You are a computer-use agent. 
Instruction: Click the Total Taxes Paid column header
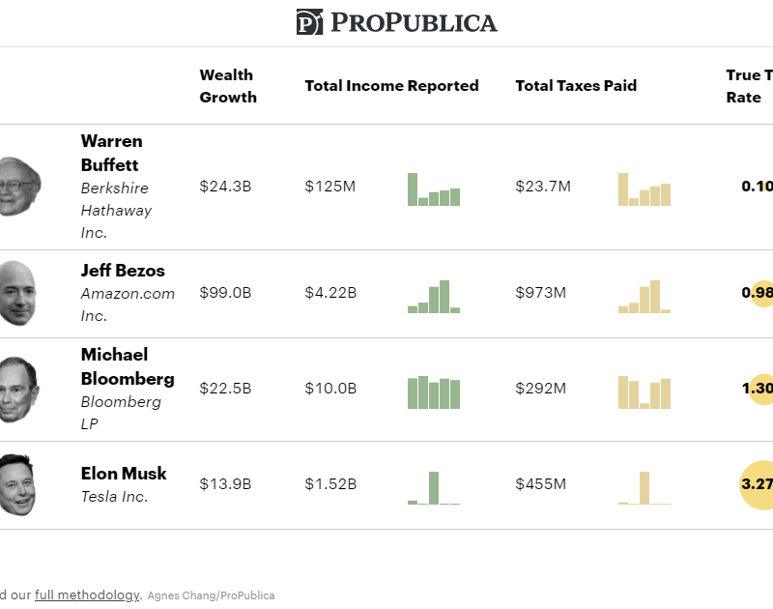[x=576, y=86]
